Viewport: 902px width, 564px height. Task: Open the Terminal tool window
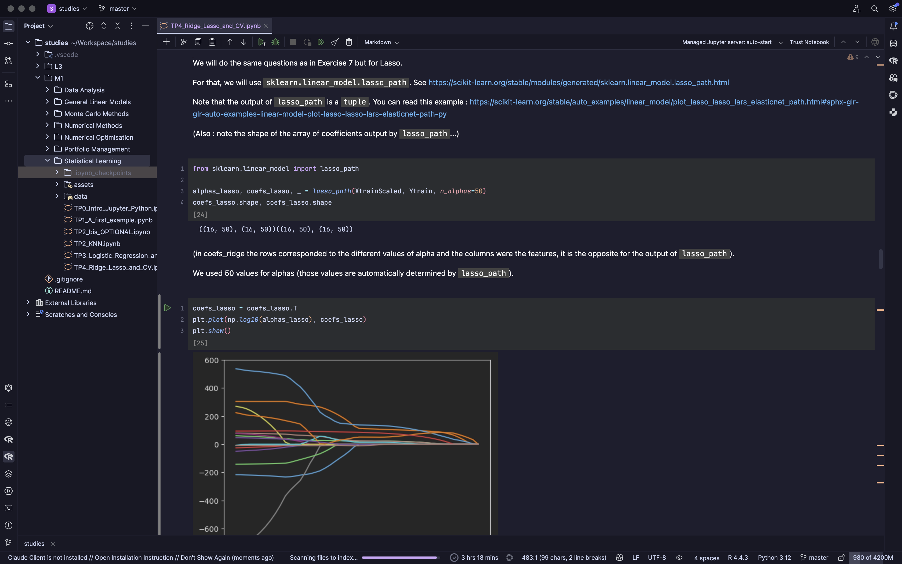point(8,508)
